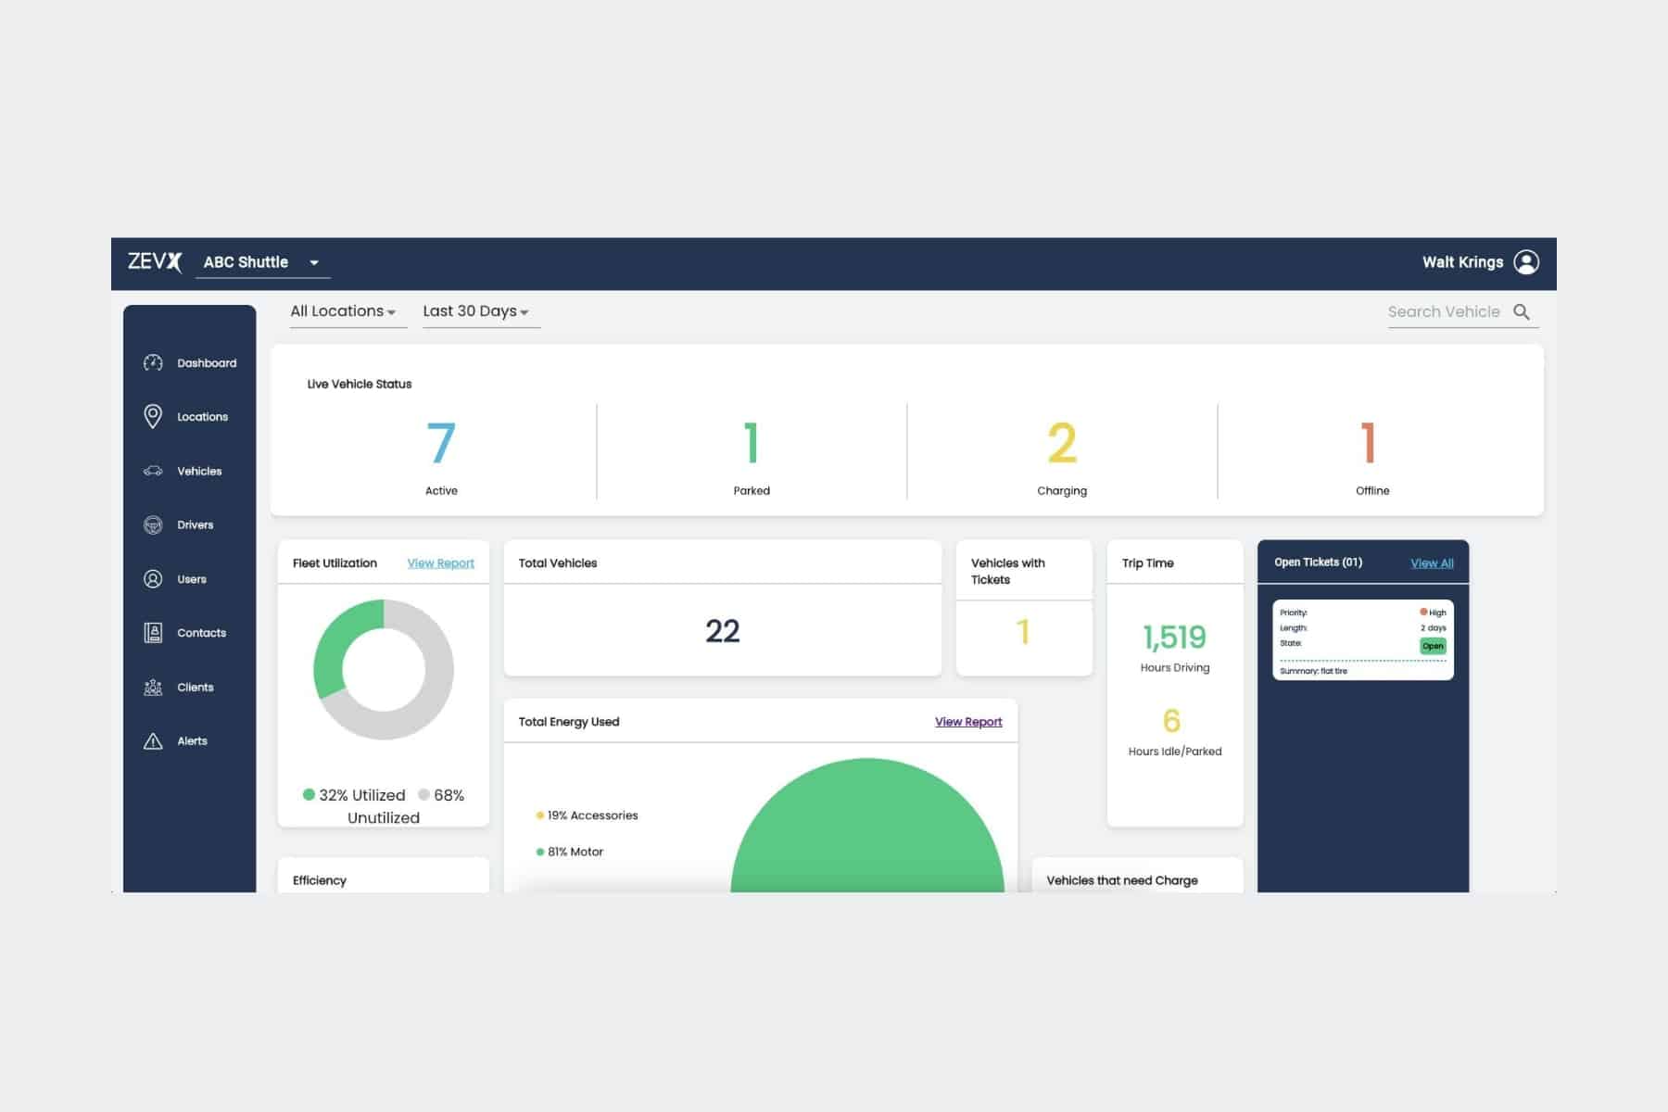Click the High priority ticket label
The width and height of the screenshot is (1668, 1112).
click(1433, 613)
